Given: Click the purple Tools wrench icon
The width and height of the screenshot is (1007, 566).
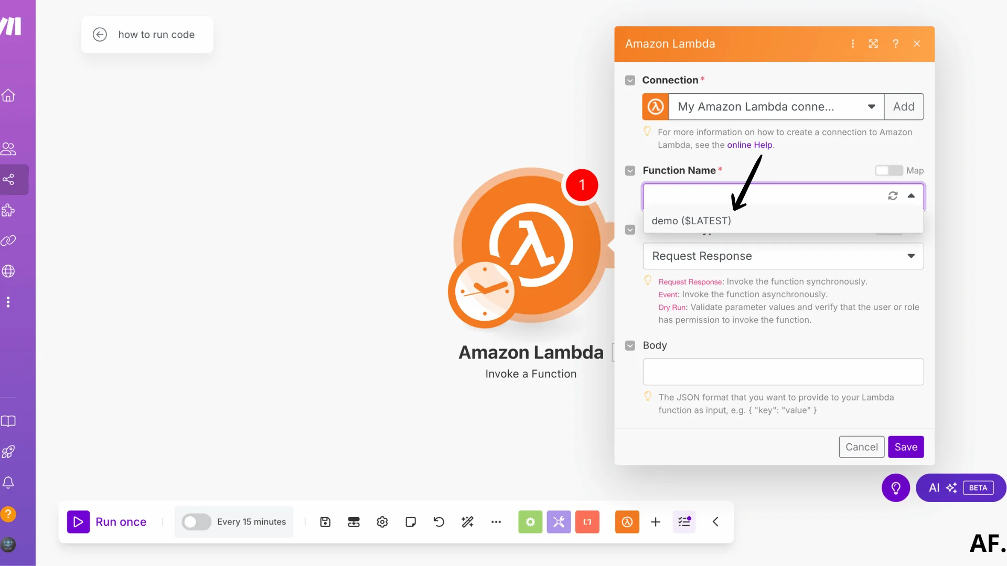Looking at the screenshot, I should point(559,522).
